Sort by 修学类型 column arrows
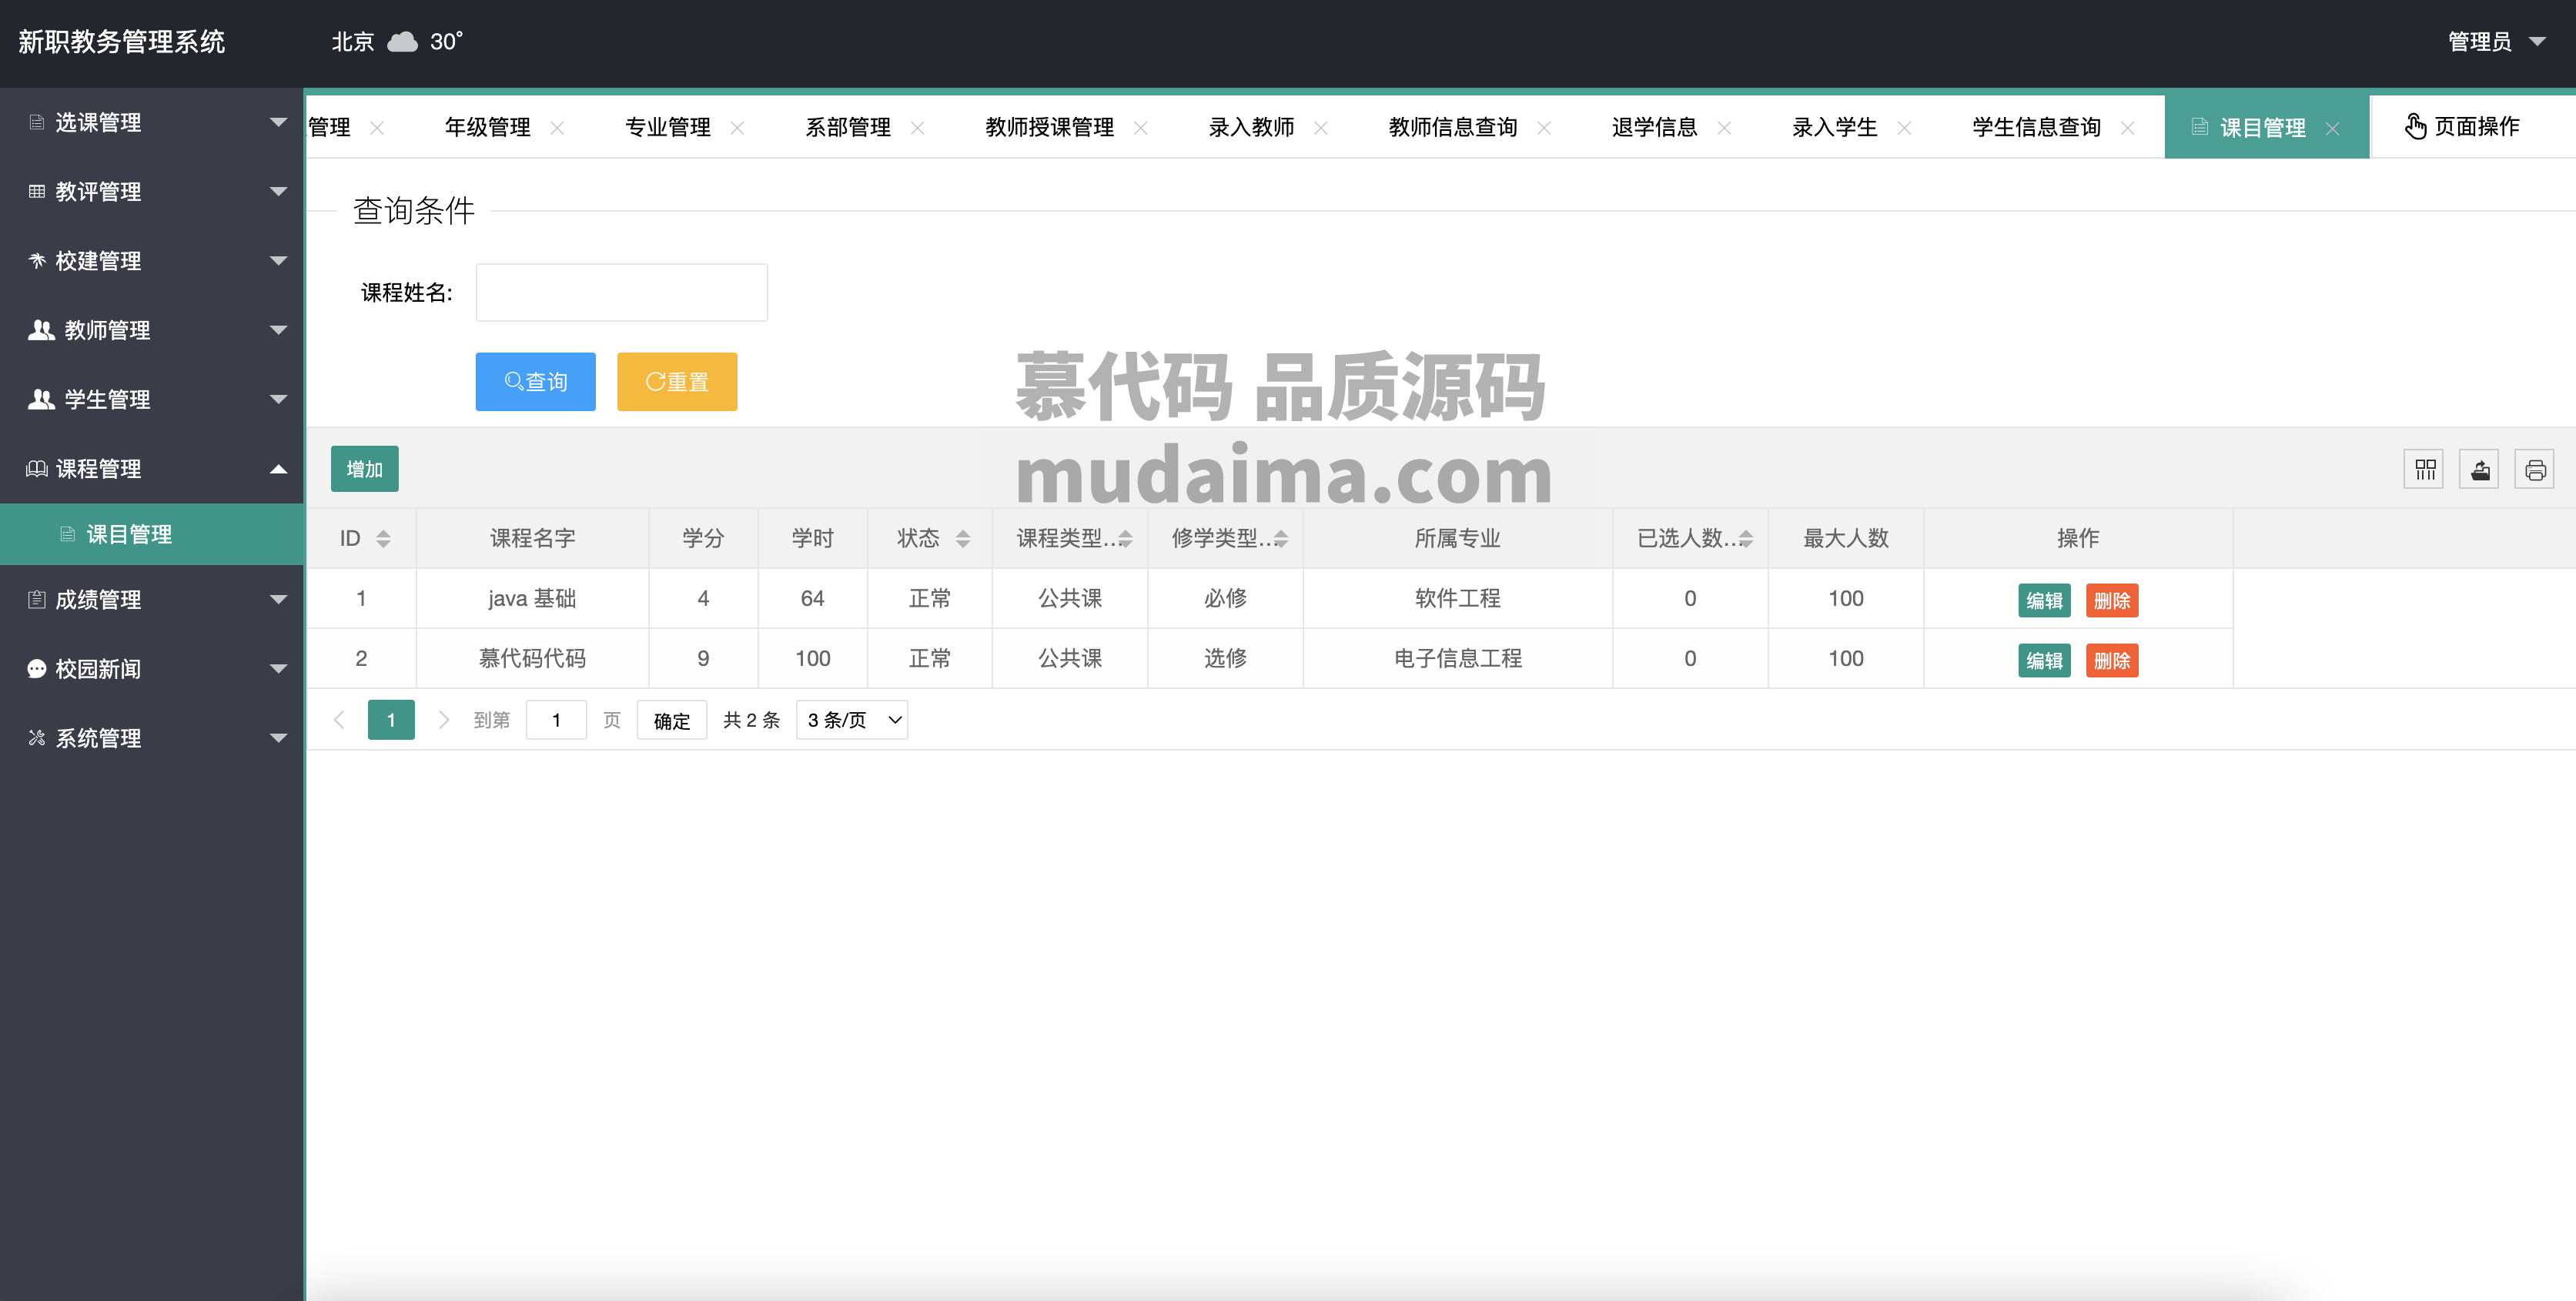 1281,539
